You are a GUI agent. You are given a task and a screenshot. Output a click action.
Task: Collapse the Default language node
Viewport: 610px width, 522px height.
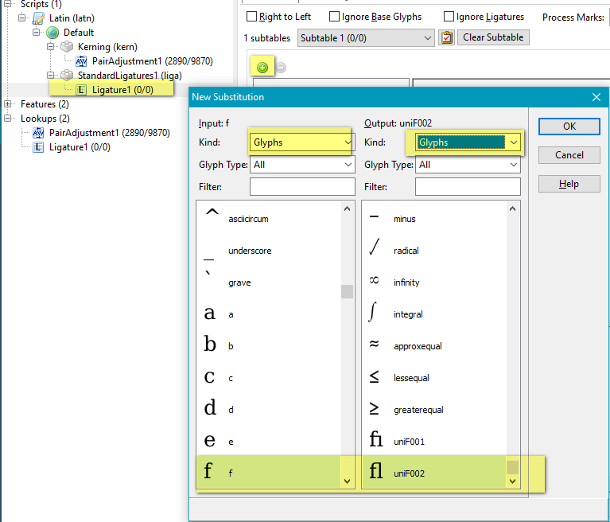(x=36, y=33)
